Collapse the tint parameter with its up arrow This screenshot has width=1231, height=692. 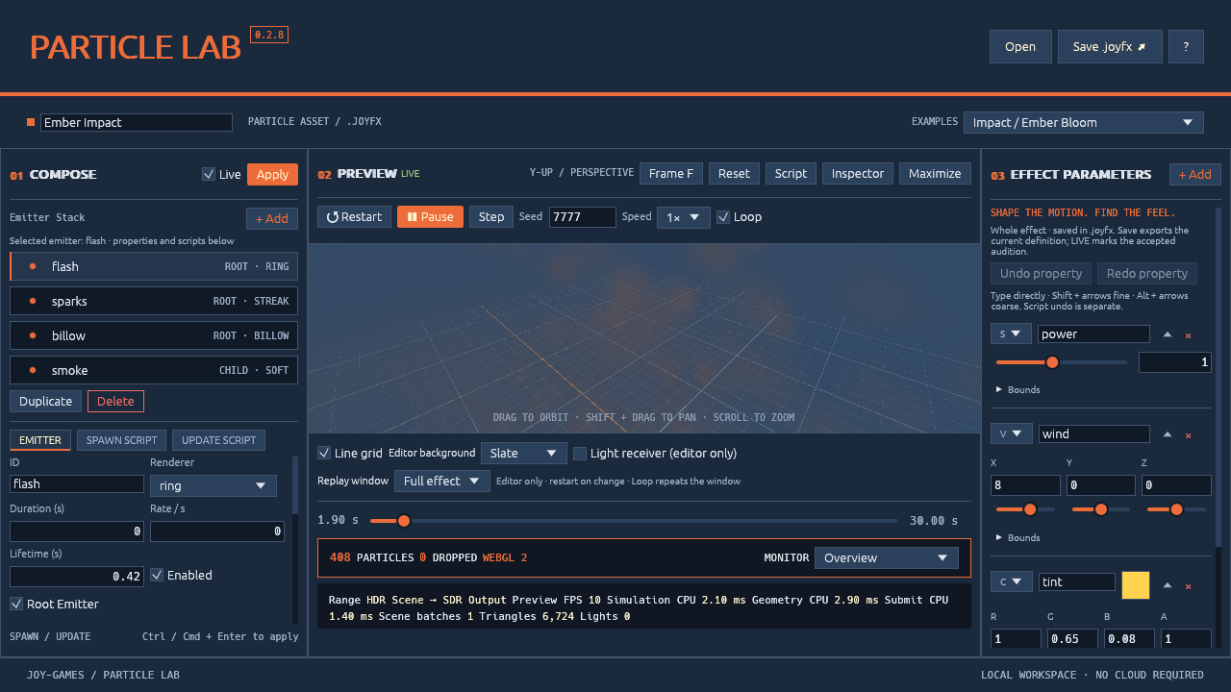pos(1168,585)
